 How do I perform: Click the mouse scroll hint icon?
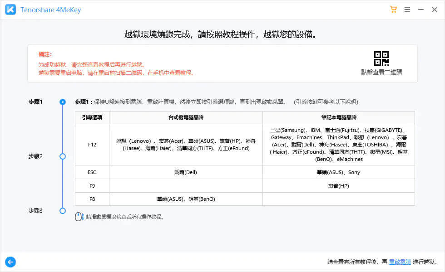point(79,217)
